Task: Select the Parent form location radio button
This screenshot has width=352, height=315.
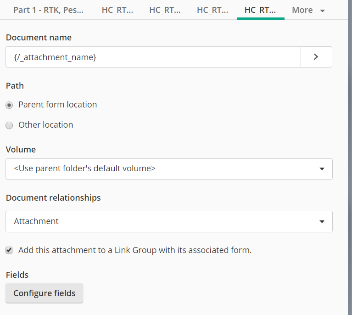Action: pyautogui.click(x=9, y=105)
